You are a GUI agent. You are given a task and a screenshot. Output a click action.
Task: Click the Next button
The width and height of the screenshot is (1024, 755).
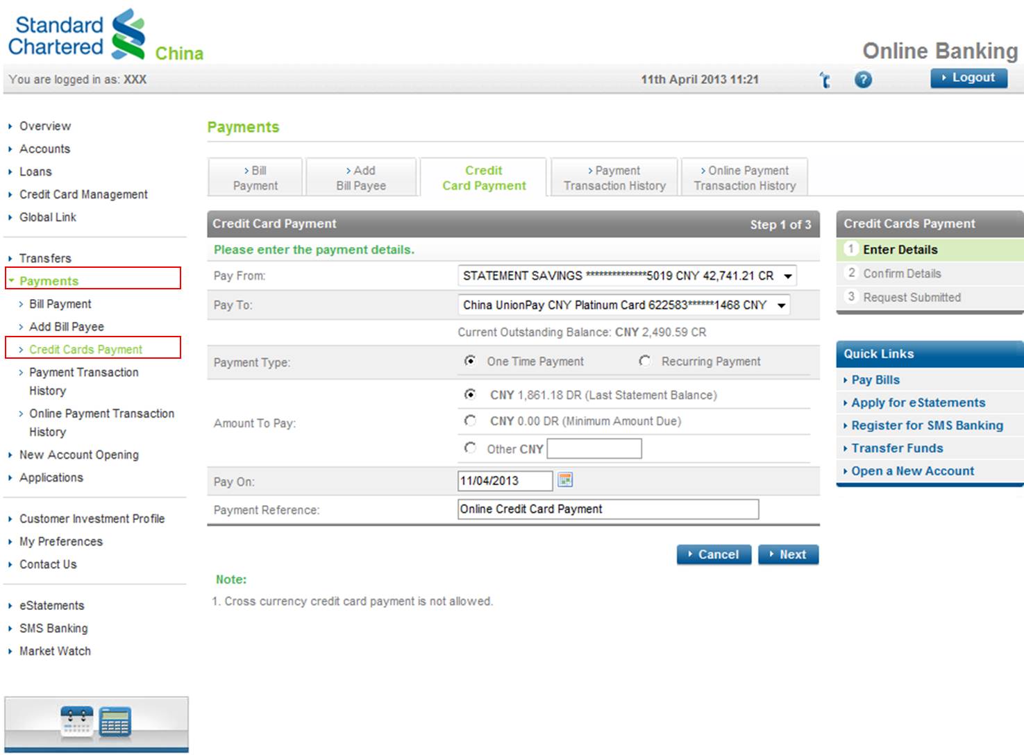click(789, 554)
